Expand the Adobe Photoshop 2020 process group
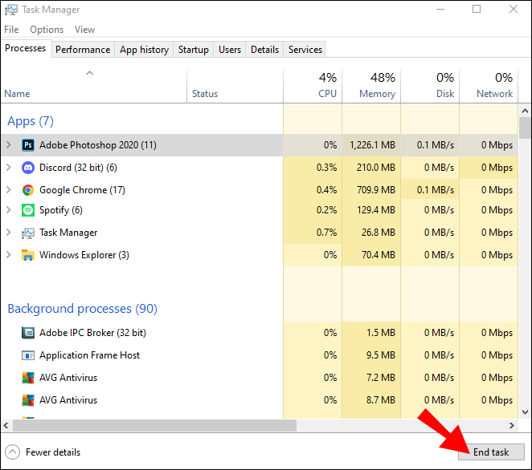This screenshot has width=532, height=470. 8,145
